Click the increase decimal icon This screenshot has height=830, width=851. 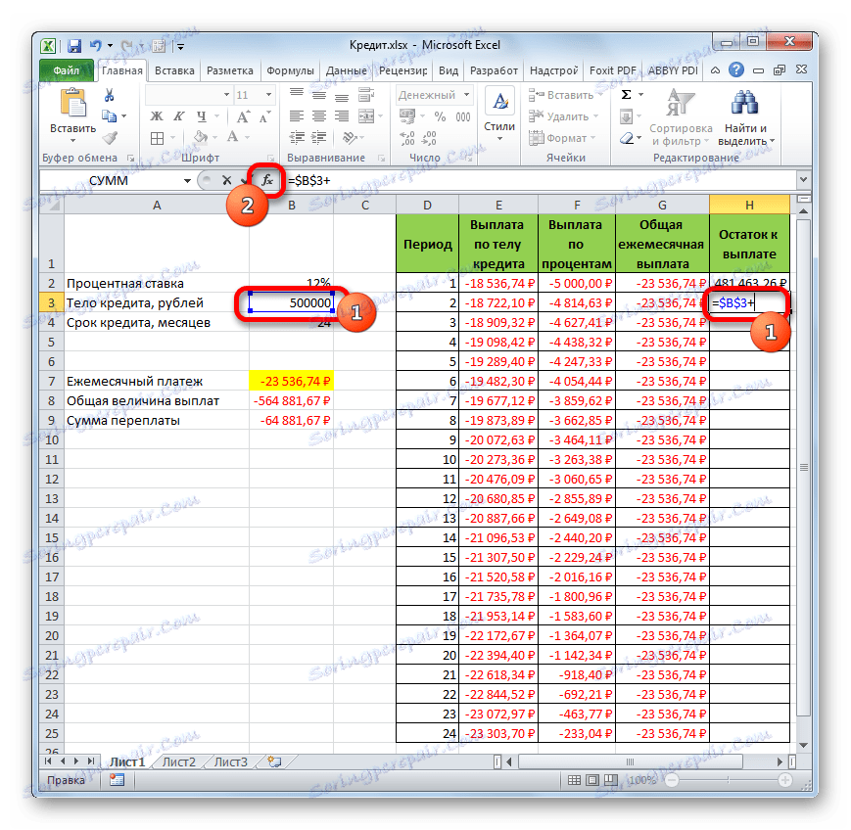(407, 139)
